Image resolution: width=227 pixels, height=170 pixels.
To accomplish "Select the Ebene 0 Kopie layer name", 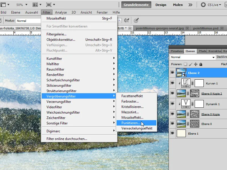I will [211, 114].
